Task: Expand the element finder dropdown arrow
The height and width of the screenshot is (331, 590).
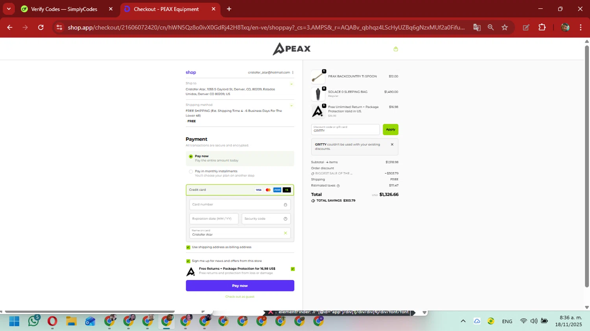Action: point(424,313)
